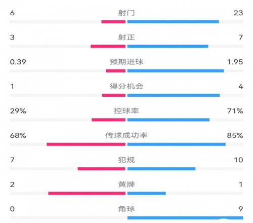Viewport: 253px width, 223px height.
Task: Click the 71% possession value
Action: [235, 111]
